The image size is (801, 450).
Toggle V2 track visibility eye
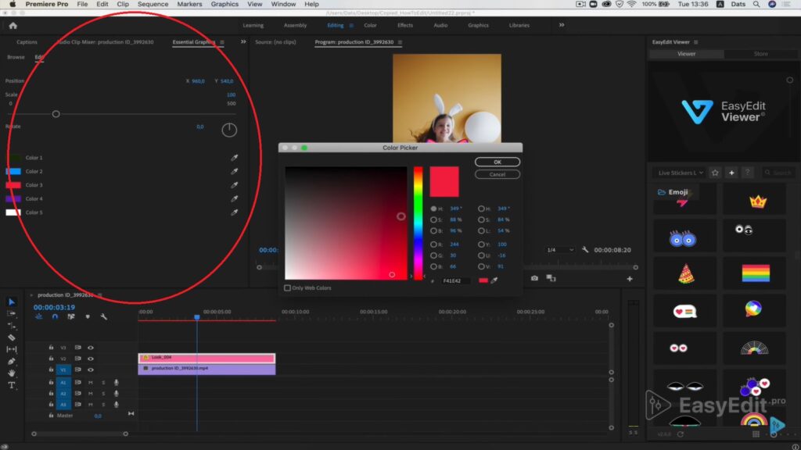[91, 359]
